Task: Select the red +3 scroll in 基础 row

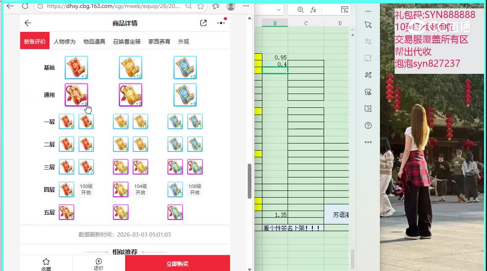Action: coord(76,68)
